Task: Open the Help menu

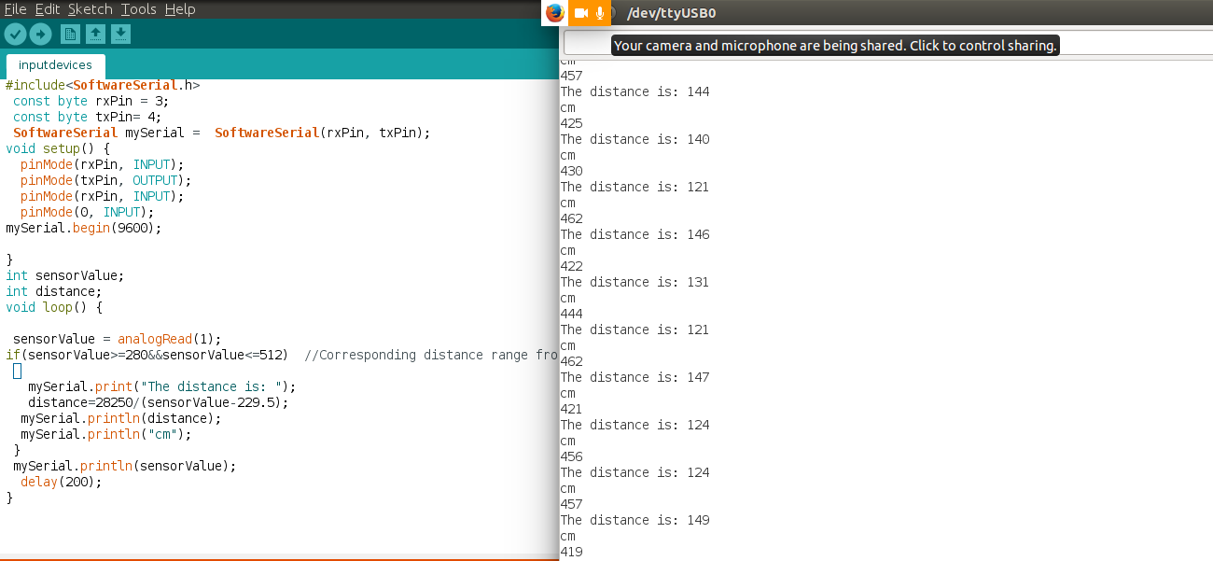Action: click(x=180, y=9)
